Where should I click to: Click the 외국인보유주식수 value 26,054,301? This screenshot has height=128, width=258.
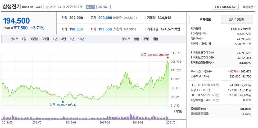[243, 58]
